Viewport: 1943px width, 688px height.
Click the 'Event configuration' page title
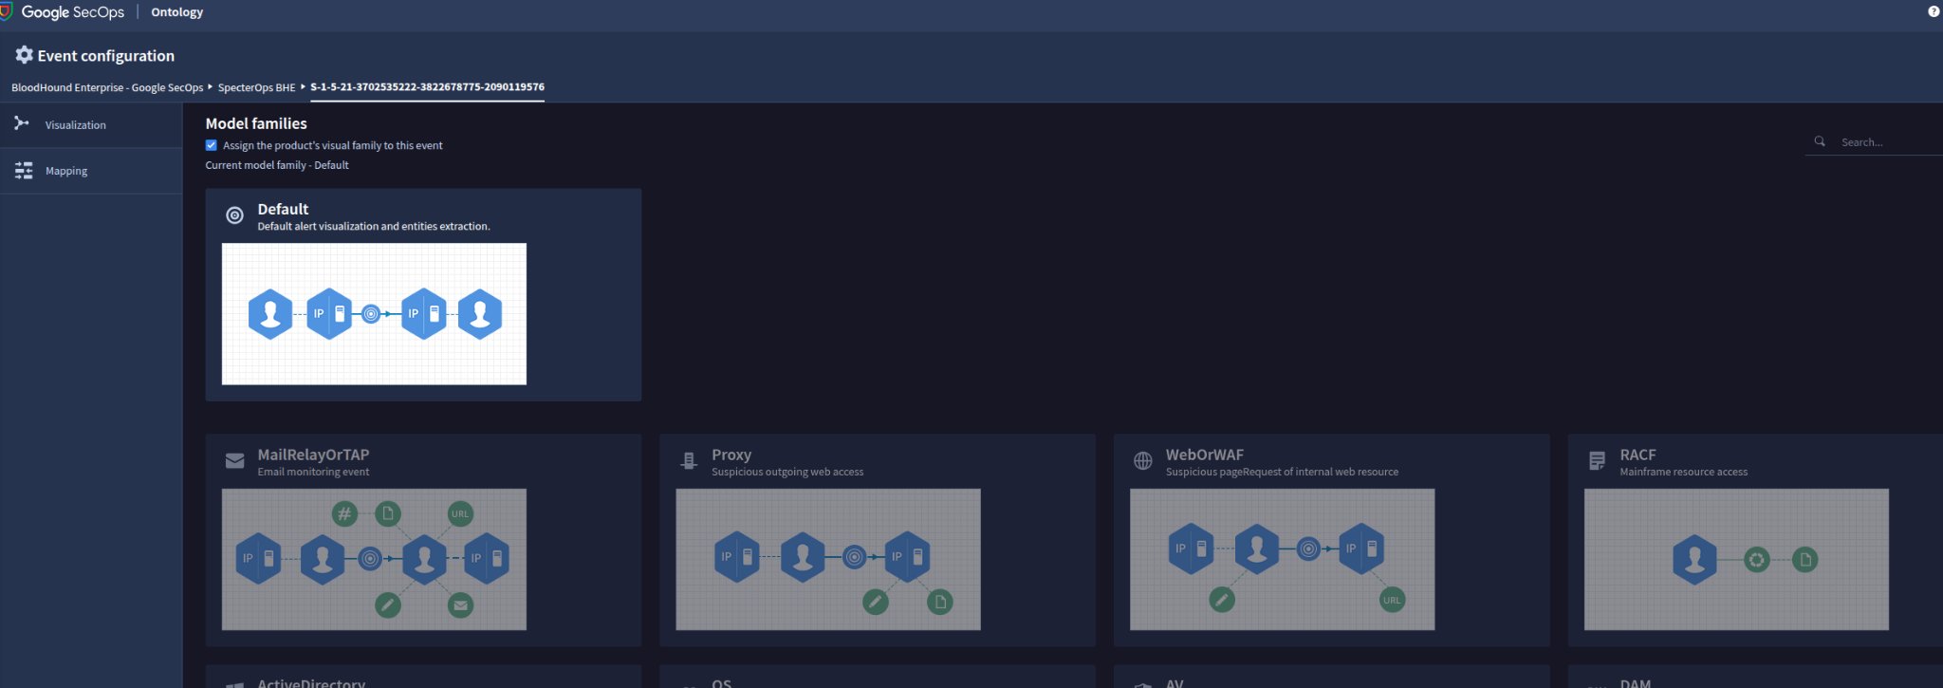coord(106,56)
